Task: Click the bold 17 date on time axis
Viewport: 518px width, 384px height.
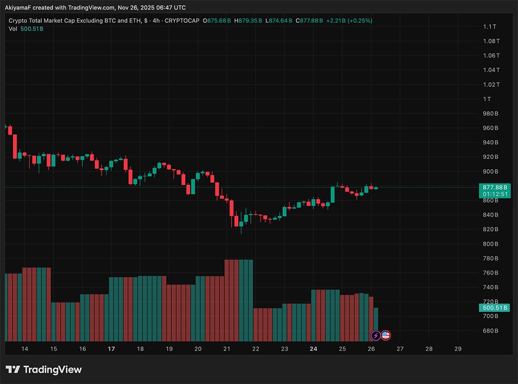Action: (111, 349)
